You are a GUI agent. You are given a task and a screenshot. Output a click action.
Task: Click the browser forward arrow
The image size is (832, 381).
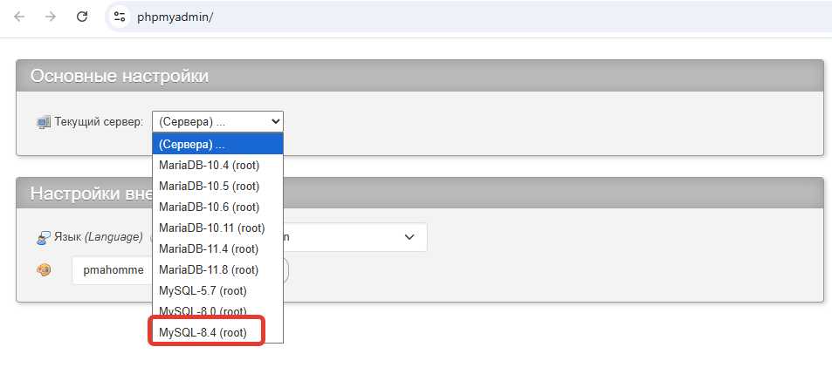51,17
